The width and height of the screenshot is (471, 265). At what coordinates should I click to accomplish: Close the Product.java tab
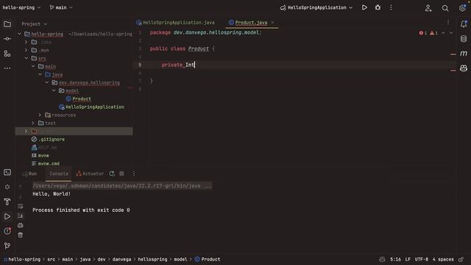[x=272, y=23]
